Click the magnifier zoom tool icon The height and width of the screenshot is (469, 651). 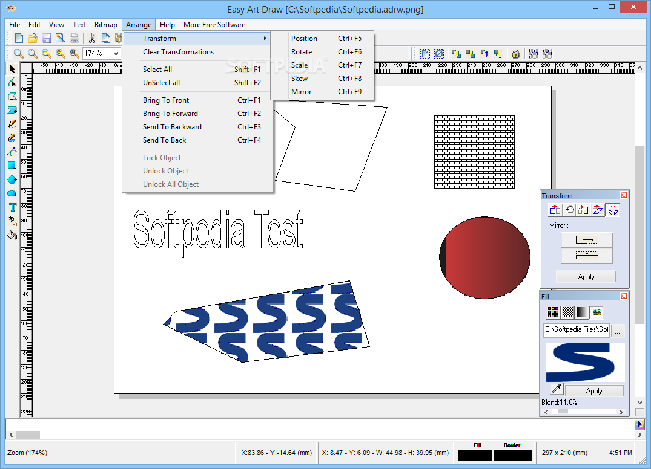19,53
